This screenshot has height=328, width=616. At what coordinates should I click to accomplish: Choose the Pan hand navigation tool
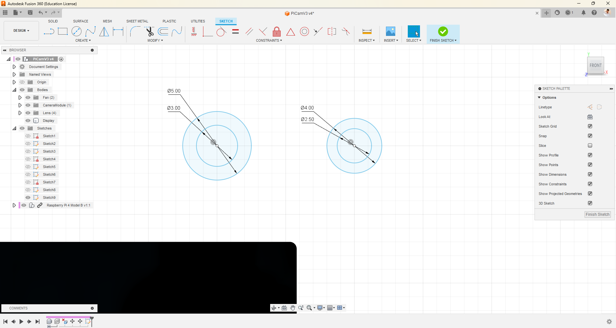pyautogui.click(x=293, y=308)
